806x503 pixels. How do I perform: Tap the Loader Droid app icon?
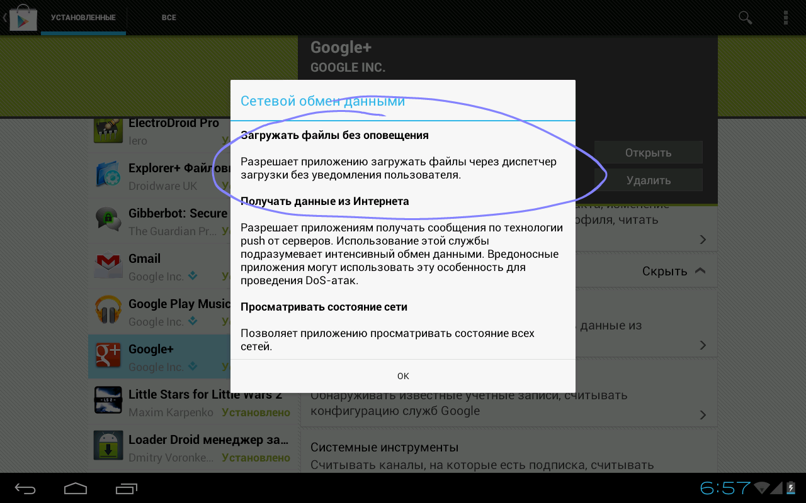coord(108,446)
